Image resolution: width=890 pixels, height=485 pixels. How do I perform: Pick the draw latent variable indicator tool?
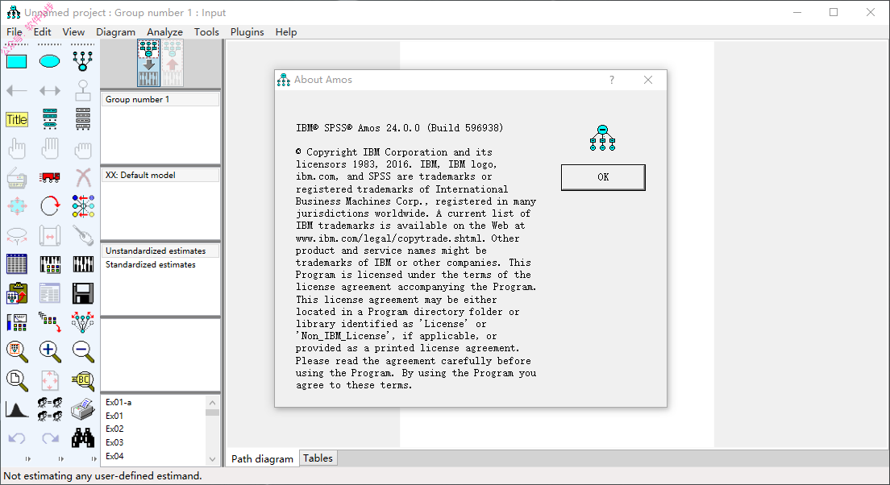click(x=83, y=60)
